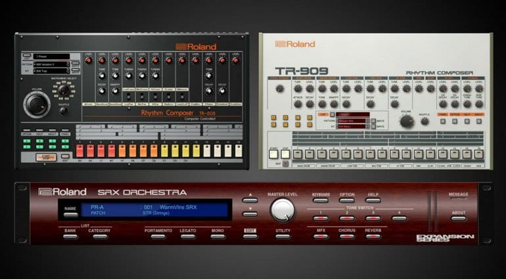Click the TR-808 Cymbal TONE knob

[209, 75]
